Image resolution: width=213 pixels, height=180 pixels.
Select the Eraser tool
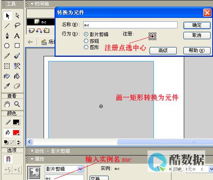(x=17, y=86)
